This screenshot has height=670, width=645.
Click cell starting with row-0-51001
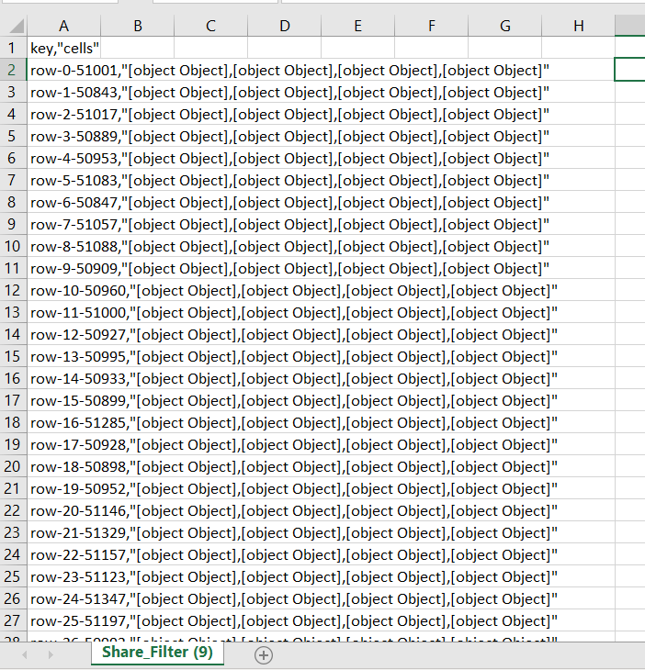[63, 70]
